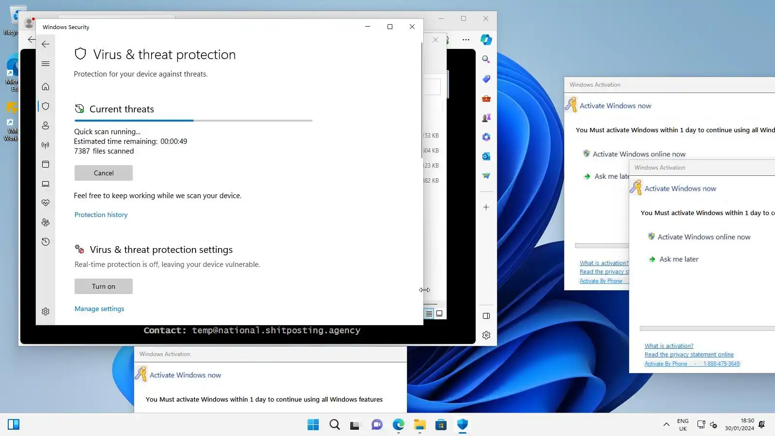
Task: Go back in the Edge browser window
Action: tap(31, 40)
